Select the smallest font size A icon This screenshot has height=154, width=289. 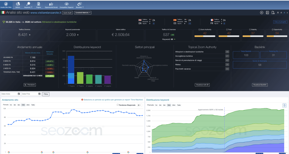pyautogui.click(x=287, y=13)
